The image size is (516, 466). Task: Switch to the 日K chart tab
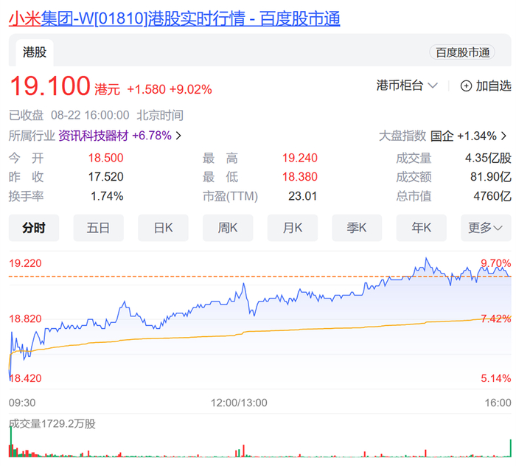pos(163,228)
